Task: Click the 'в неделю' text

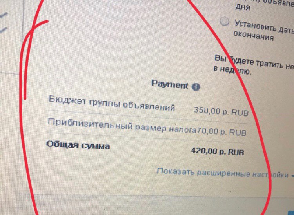Action: (x=232, y=70)
